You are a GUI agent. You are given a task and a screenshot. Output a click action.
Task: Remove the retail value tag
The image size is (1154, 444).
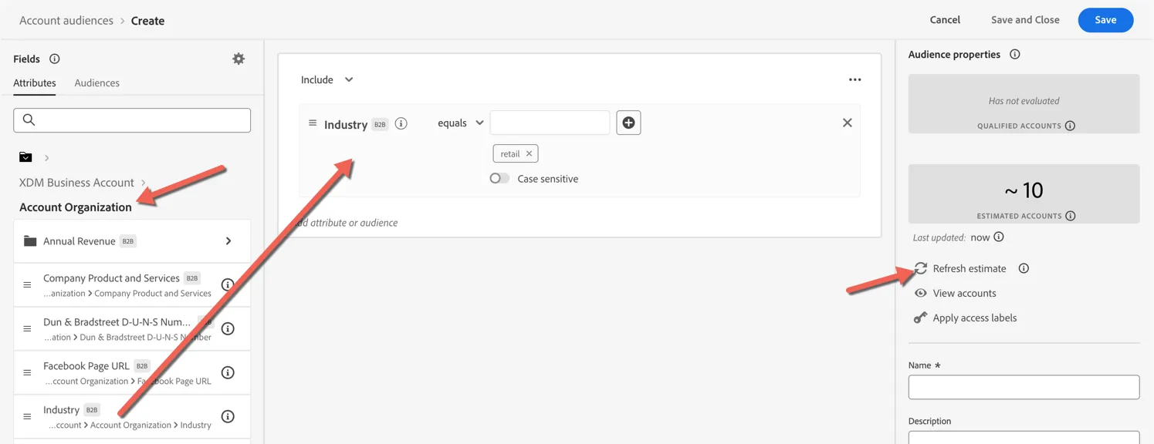529,153
